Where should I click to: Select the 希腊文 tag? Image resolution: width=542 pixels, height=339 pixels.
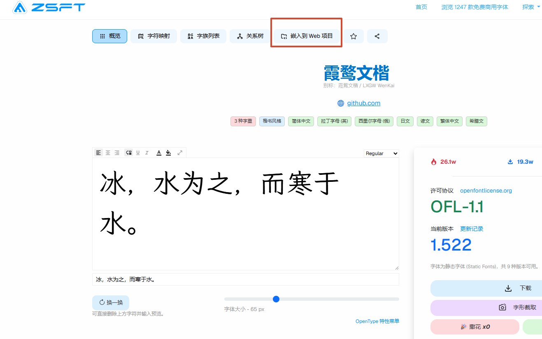point(477,121)
